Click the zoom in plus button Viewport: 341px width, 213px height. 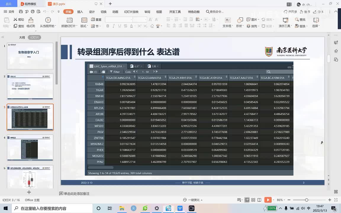click(330, 200)
